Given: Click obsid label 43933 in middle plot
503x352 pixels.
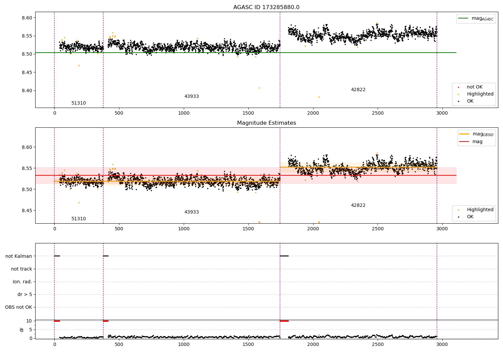Looking at the screenshot, I should (x=191, y=212).
